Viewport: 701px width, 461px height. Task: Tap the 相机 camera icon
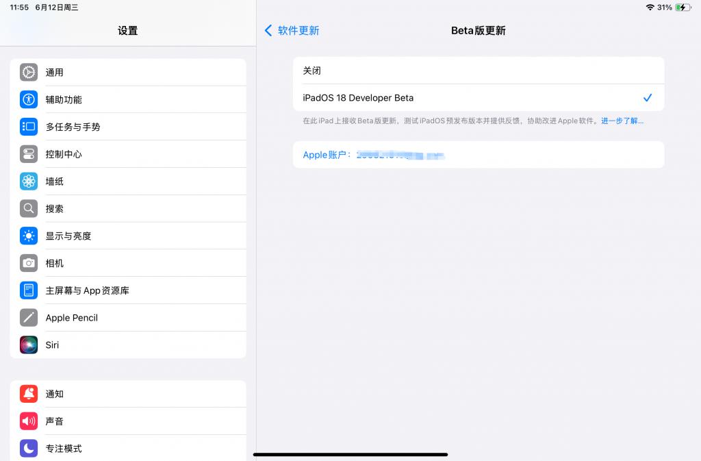pyautogui.click(x=29, y=263)
